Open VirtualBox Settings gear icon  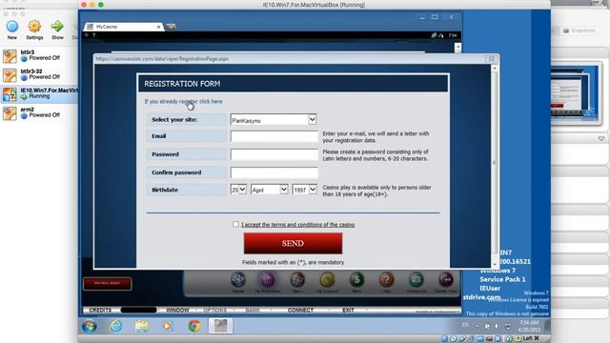pyautogui.click(x=34, y=30)
